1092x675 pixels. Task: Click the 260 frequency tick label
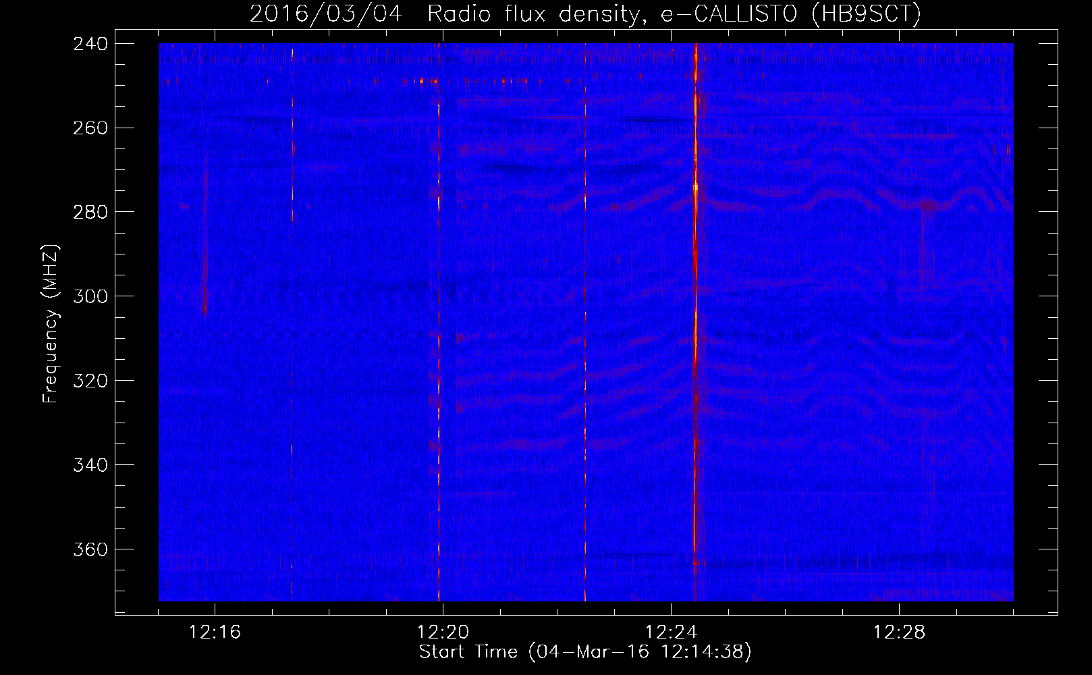[x=90, y=128]
